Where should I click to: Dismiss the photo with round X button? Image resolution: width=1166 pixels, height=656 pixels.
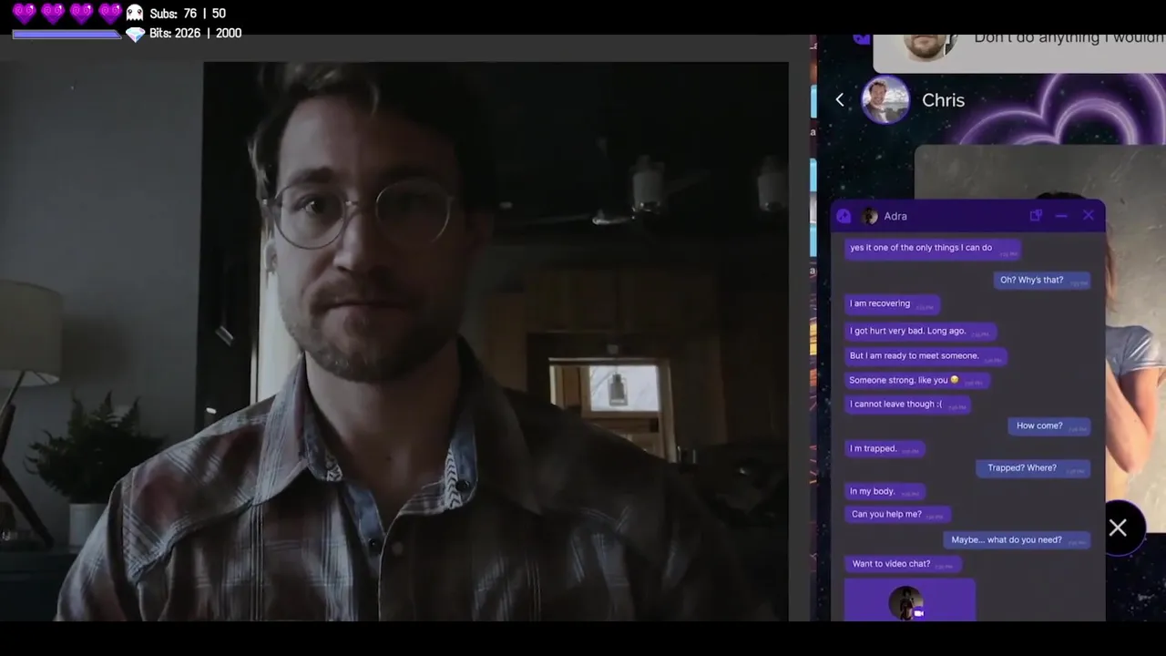[1118, 528]
